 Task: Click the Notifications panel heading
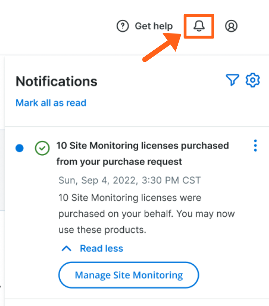click(56, 81)
